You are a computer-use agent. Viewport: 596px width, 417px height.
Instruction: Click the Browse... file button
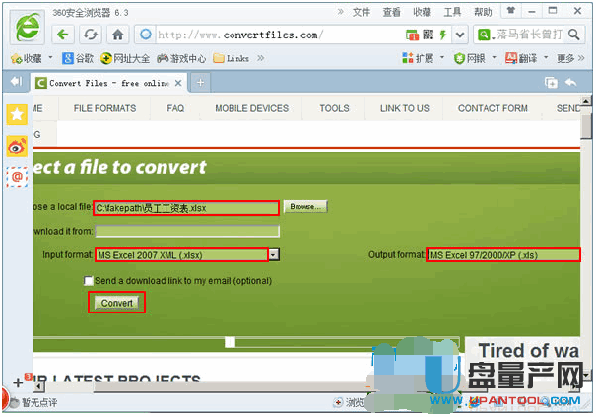tap(304, 207)
